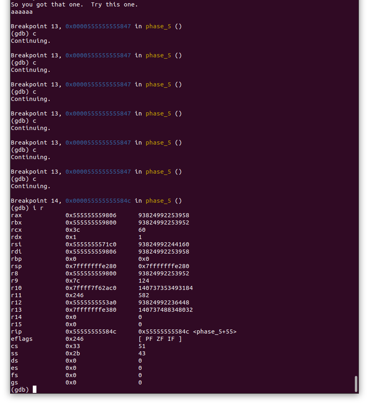The width and height of the screenshot is (369, 405).
Task: Click address 0x000055555555584c in Breakpoint 14 line
Action: (x=98, y=201)
